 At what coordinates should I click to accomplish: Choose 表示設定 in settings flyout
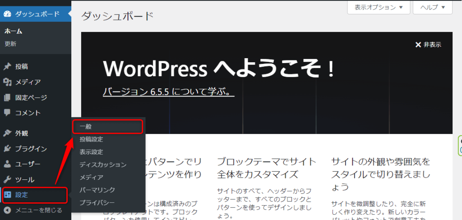pyautogui.click(x=91, y=152)
